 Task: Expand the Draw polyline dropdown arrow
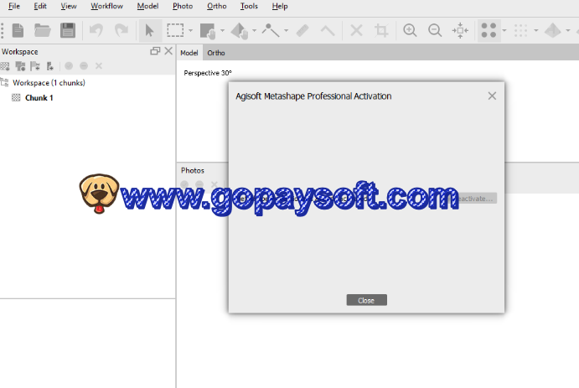287,31
